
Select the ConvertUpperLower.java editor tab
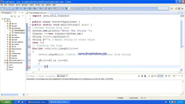pyautogui.click(x=38, y=13)
